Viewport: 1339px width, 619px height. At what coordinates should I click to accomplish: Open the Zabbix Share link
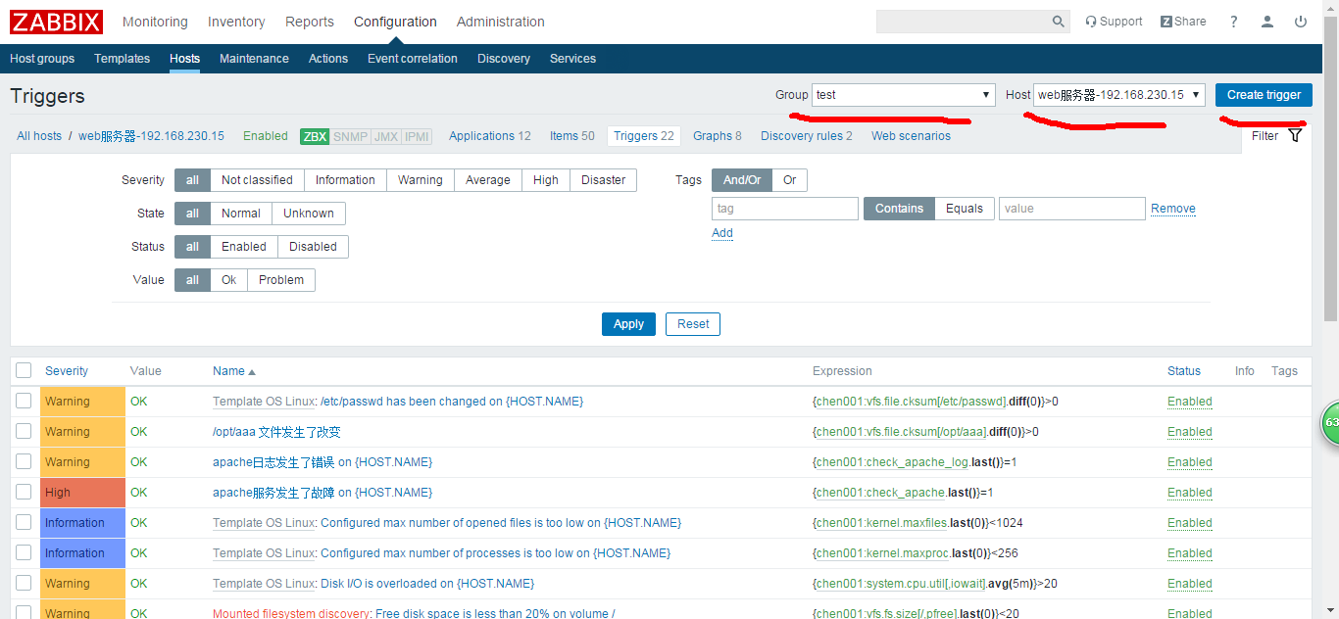tap(1183, 22)
